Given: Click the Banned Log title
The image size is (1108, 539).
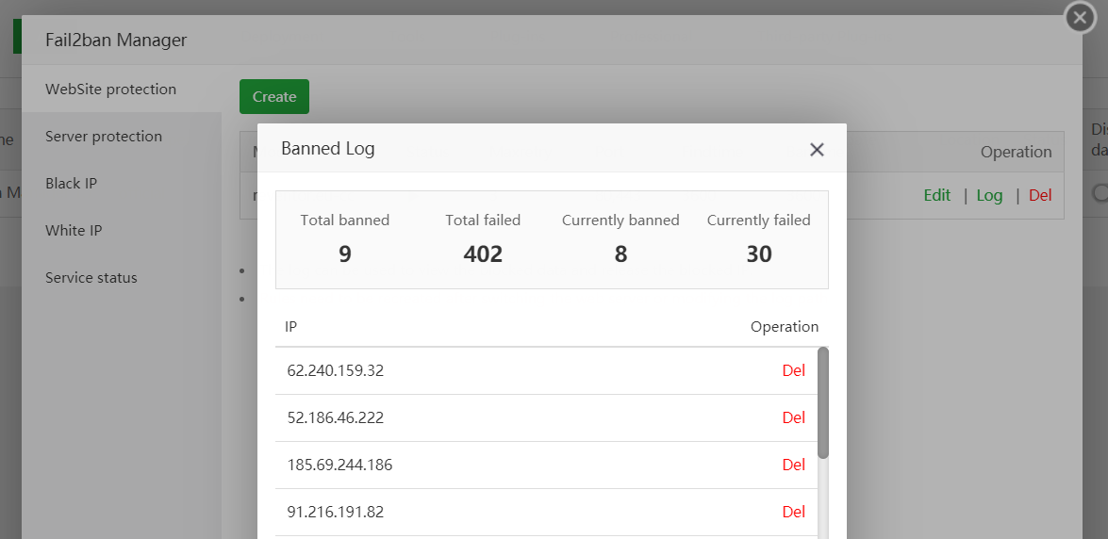Looking at the screenshot, I should 328,148.
